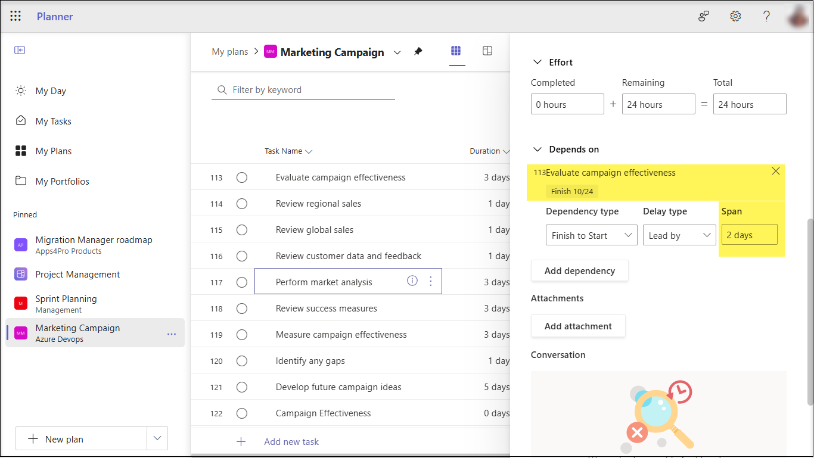
Task: Open the Delay type dropdown
Action: point(679,235)
